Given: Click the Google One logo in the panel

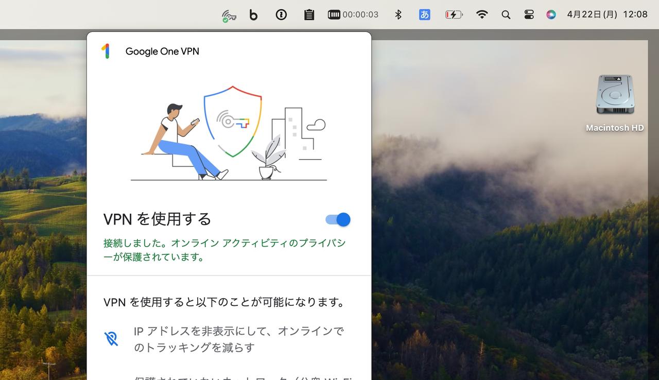Looking at the screenshot, I should (106, 51).
